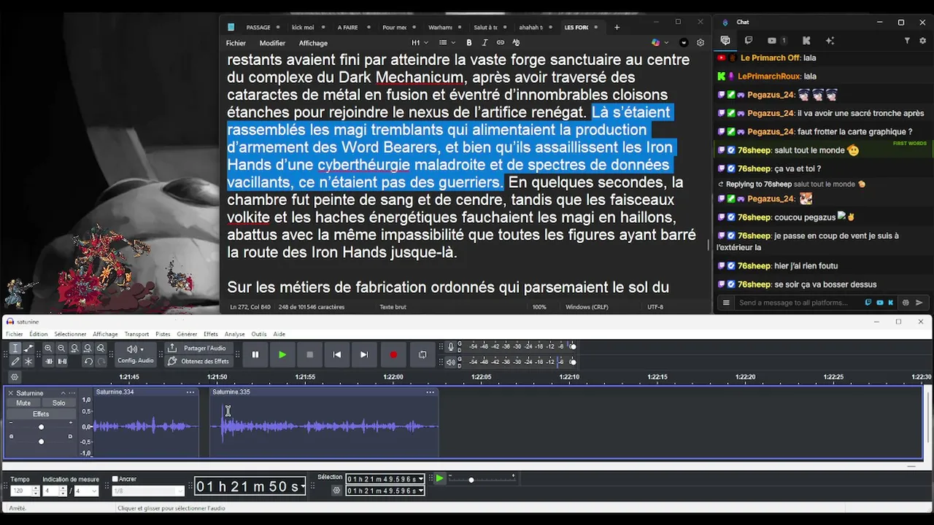Skip to end of the project
The width and height of the screenshot is (934, 525).
tap(363, 354)
